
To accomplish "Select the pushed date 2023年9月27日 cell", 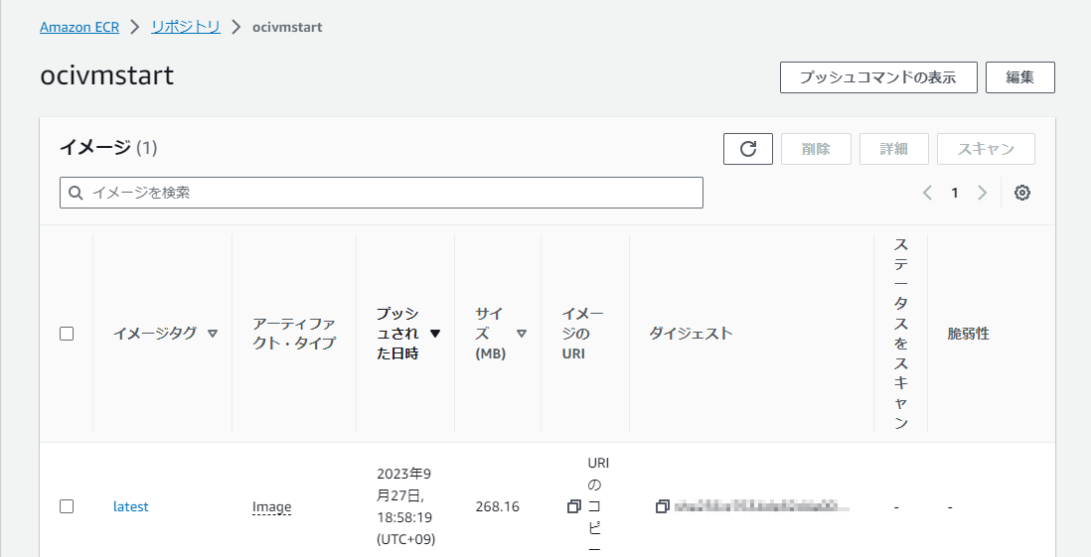I will pos(405,506).
